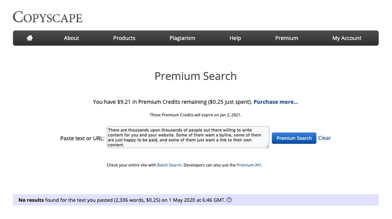Click the Copyscape logo

(47, 17)
